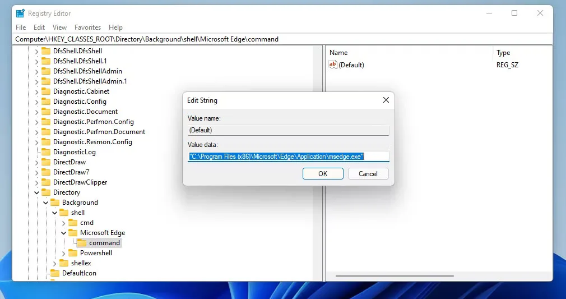The image size is (566, 299).
Task: Expand the DfsShell.DfsShell key
Action: (x=36, y=52)
